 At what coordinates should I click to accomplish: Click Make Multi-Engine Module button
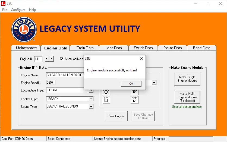187,97
